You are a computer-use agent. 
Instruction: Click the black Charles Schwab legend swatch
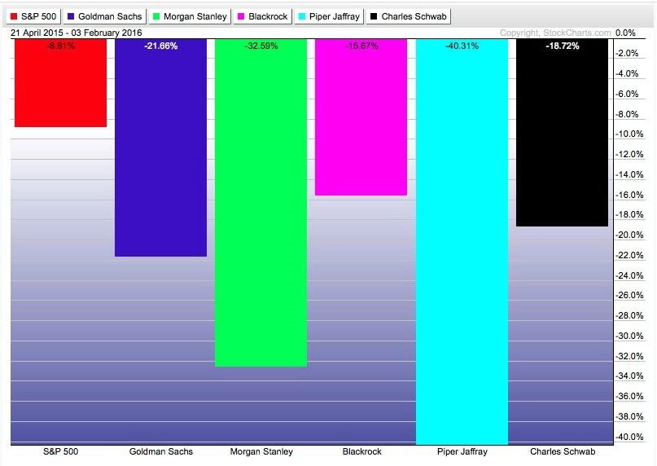(x=374, y=16)
